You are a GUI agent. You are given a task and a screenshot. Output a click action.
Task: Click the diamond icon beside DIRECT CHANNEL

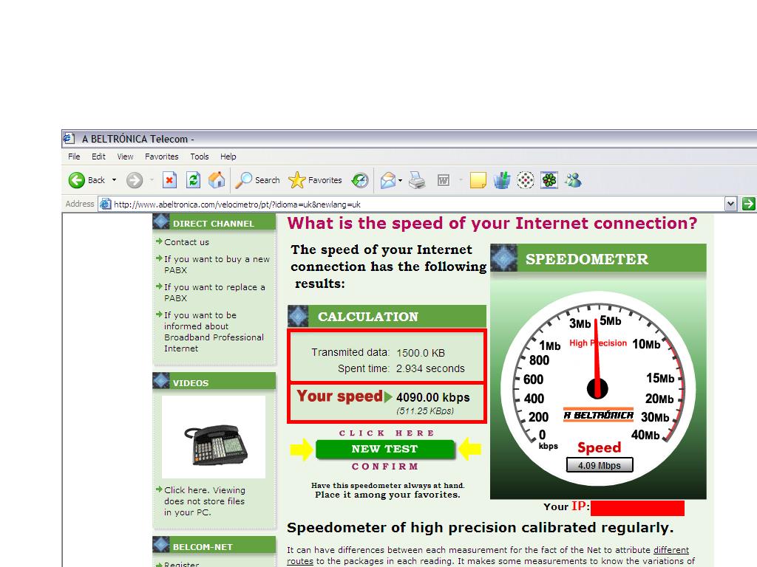pyautogui.click(x=161, y=221)
